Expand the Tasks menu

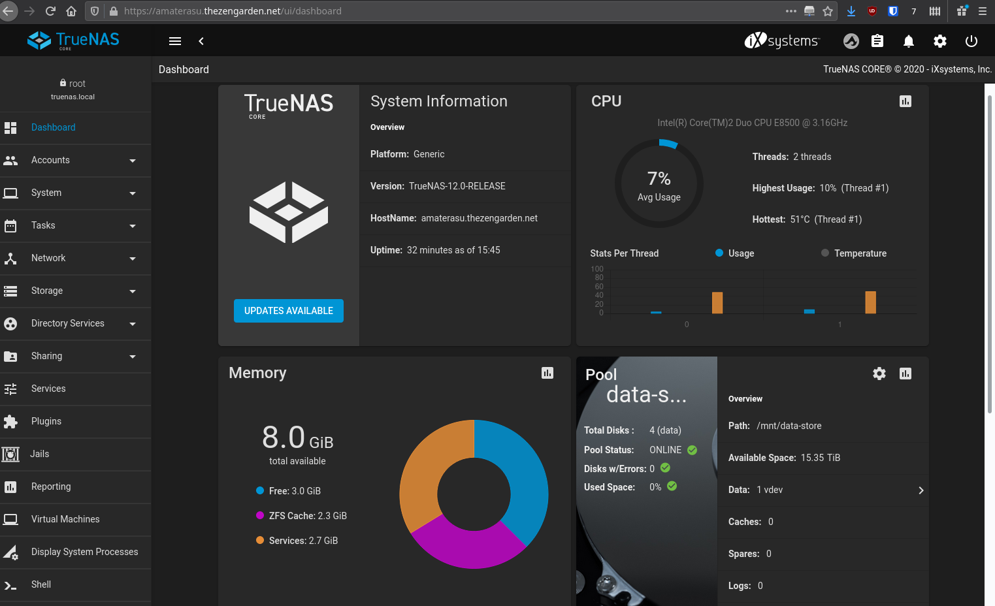(76, 225)
